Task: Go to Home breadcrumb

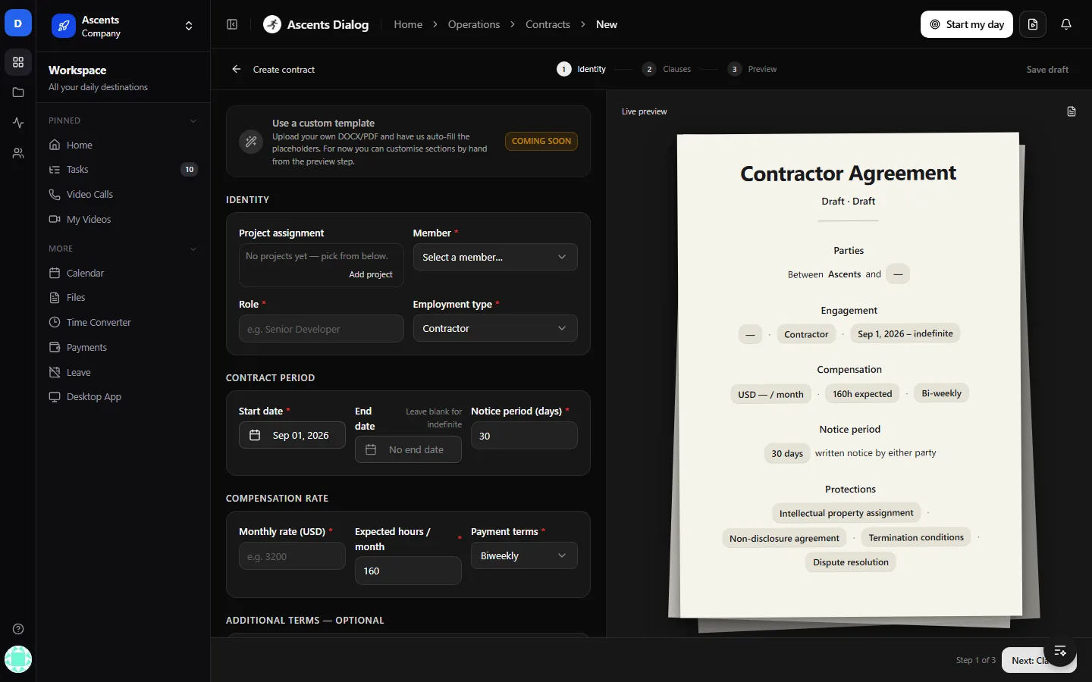Action: (x=408, y=24)
